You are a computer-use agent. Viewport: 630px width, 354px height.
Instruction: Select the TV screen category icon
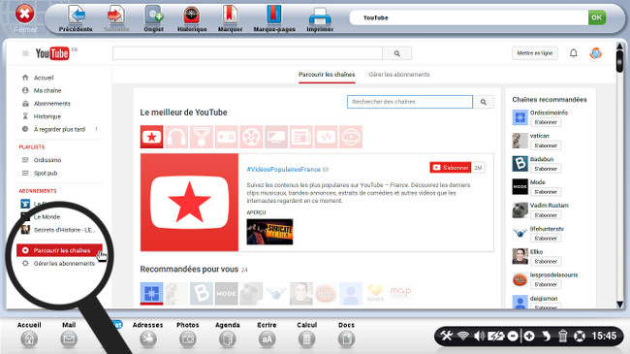(x=276, y=137)
